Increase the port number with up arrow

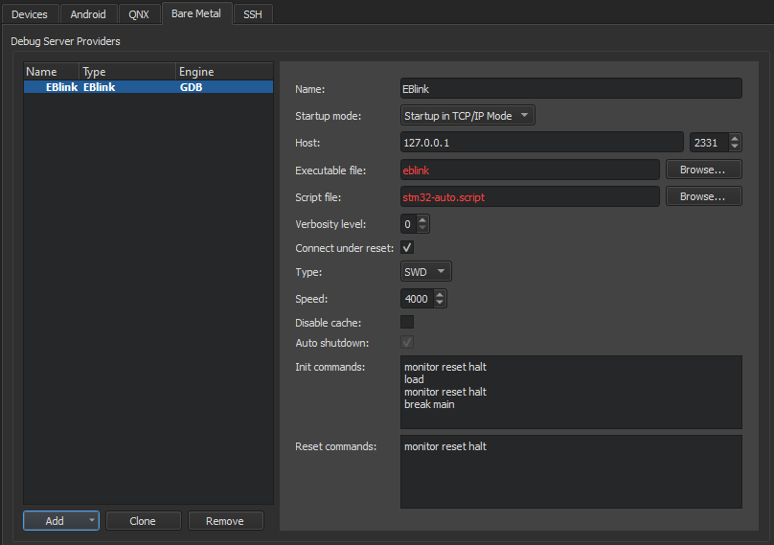(735, 138)
